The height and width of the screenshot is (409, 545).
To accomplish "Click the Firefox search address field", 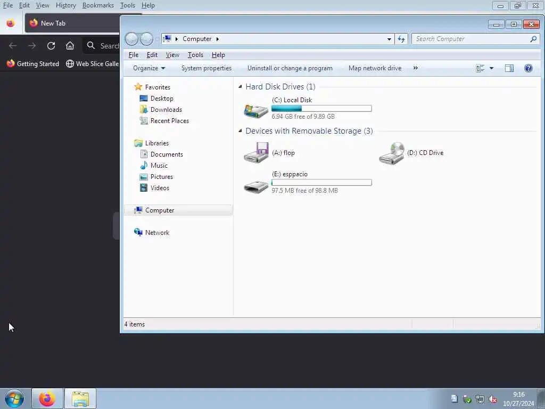I will [102, 46].
